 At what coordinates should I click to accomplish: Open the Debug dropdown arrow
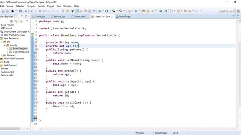coord(103,11)
